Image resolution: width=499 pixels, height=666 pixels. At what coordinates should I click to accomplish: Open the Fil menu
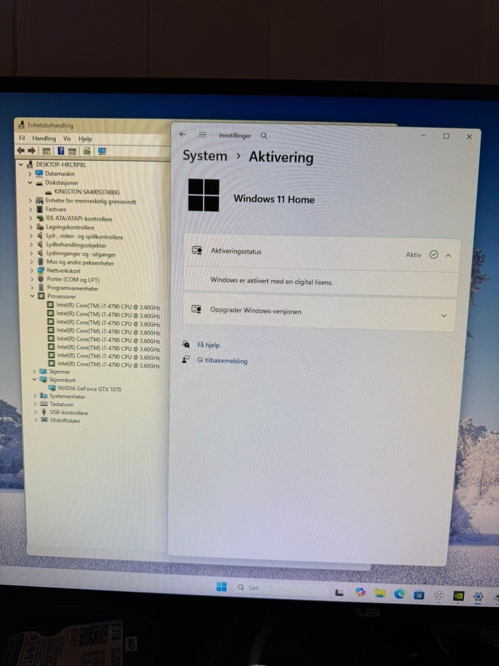pos(22,138)
